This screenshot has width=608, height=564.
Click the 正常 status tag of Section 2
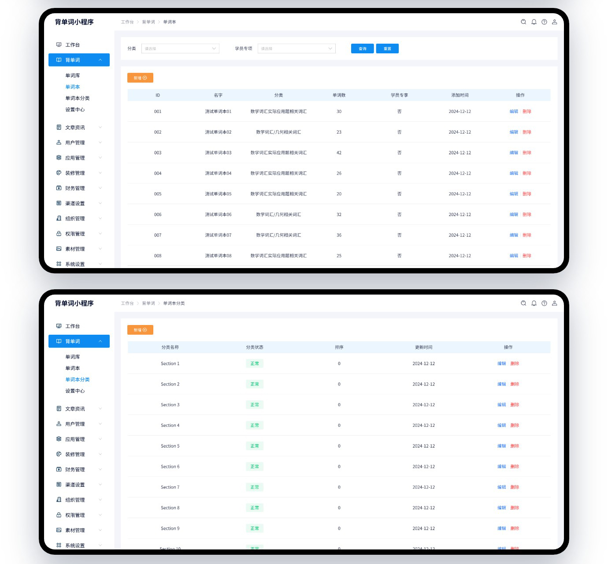pyautogui.click(x=255, y=384)
